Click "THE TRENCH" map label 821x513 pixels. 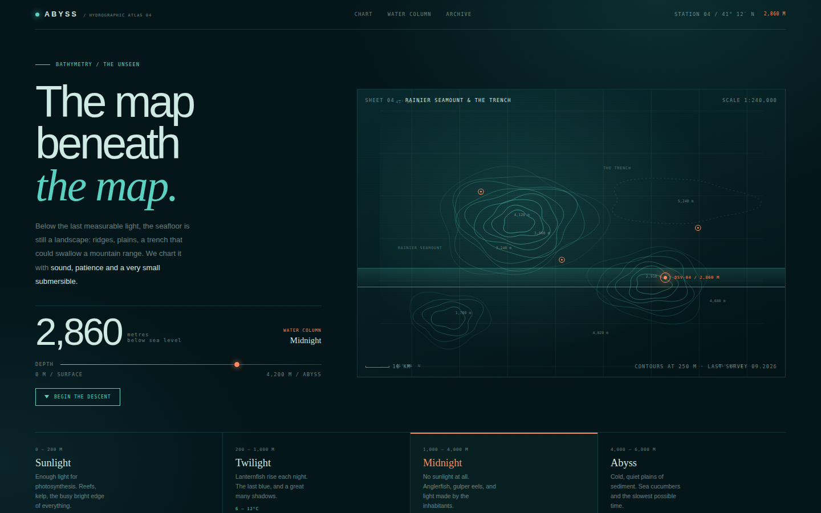(617, 168)
